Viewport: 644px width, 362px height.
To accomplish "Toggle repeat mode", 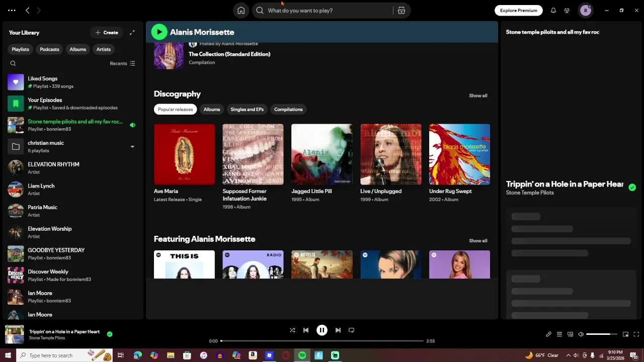I will click(352, 330).
